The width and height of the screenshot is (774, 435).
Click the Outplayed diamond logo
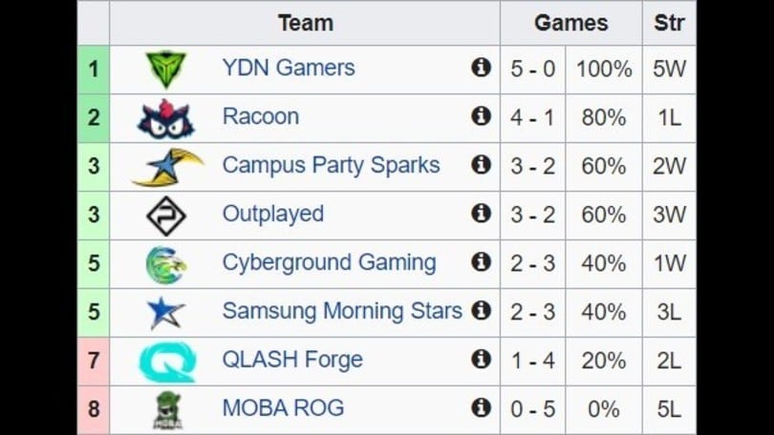(166, 216)
